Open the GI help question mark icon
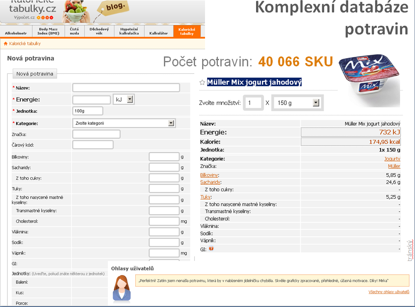Image resolution: width=415 pixels, height=307 pixels. coord(211,249)
